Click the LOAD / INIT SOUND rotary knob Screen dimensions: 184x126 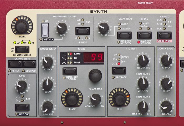(x=95, y=75)
